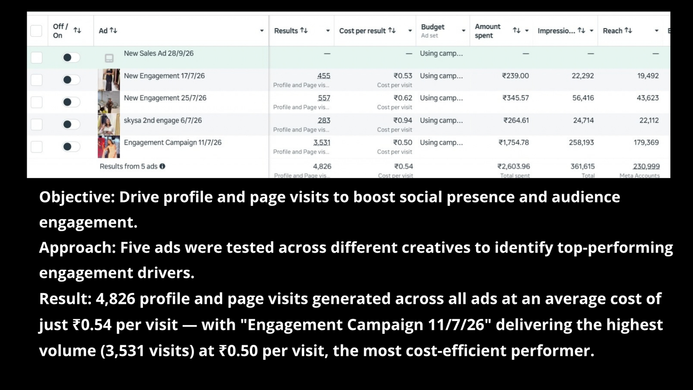Screen dimensions: 693x390
Task: Click the thumbnail of Engagement Campaign 11/7/26
Action: pos(109,147)
